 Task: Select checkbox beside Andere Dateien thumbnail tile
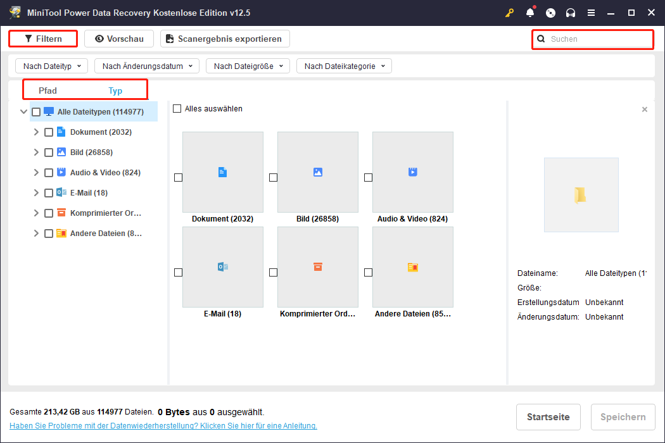[368, 273]
